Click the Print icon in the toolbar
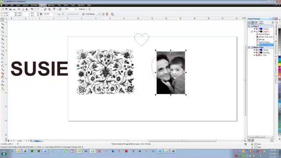Screen dimensions: 281x158 pos(14,9)
